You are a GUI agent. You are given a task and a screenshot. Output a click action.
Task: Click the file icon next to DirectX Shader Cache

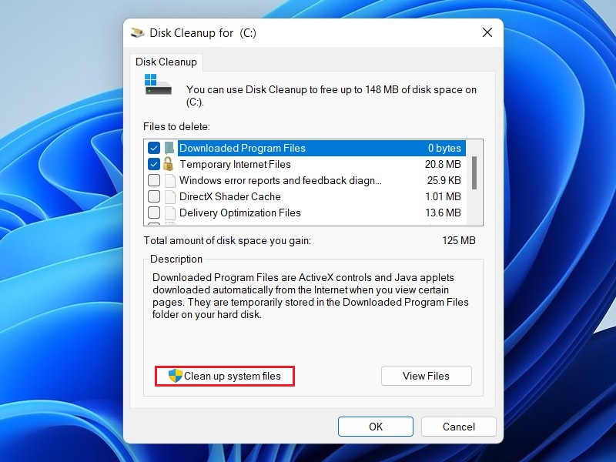click(169, 196)
